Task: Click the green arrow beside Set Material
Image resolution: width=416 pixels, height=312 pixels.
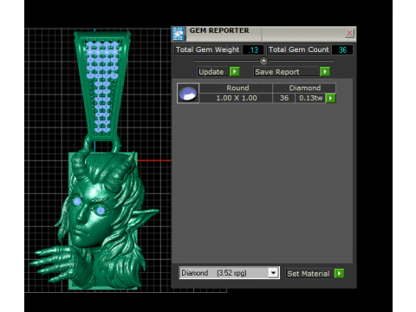Action: pos(339,273)
